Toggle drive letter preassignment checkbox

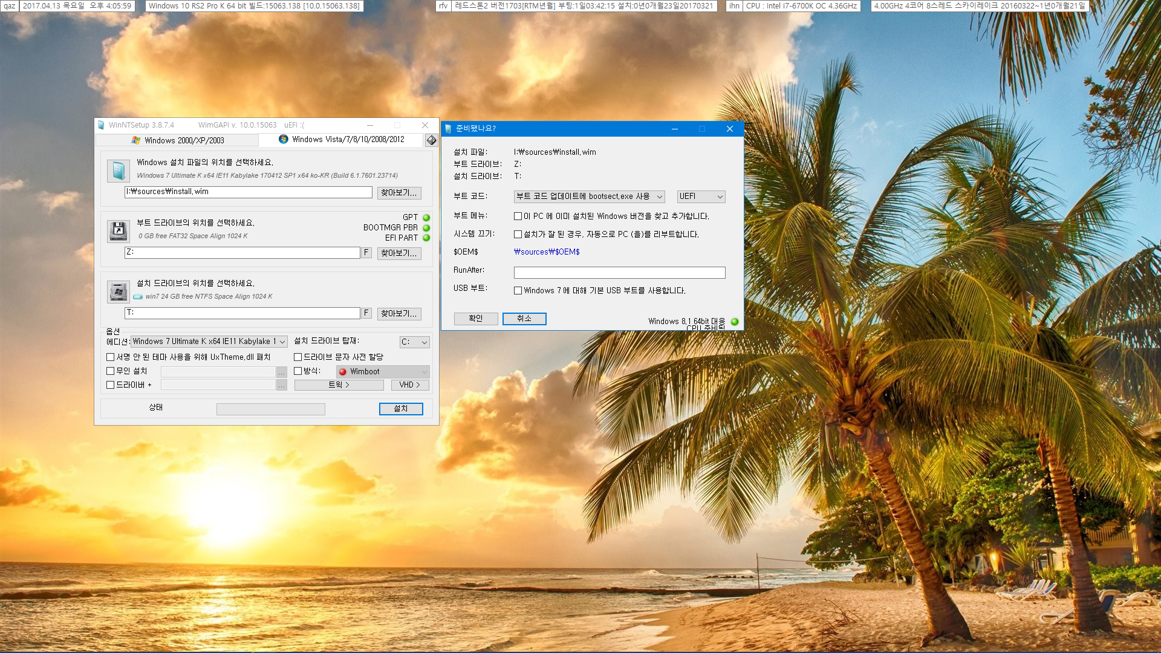(298, 357)
